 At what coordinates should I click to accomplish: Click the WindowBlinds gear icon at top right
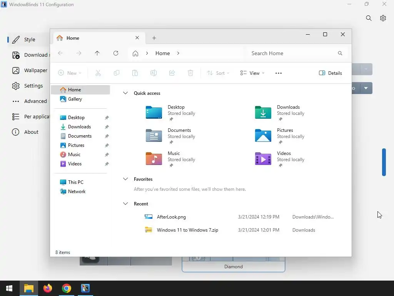tap(383, 18)
